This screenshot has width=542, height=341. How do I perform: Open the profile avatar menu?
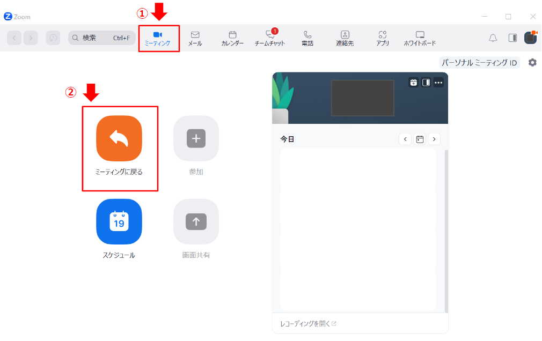(x=531, y=38)
